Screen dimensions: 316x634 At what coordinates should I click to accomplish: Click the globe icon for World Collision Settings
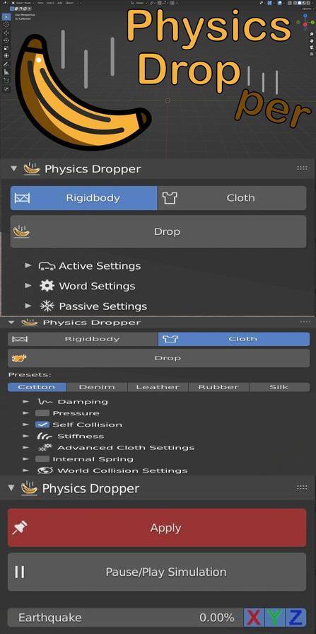(45, 471)
